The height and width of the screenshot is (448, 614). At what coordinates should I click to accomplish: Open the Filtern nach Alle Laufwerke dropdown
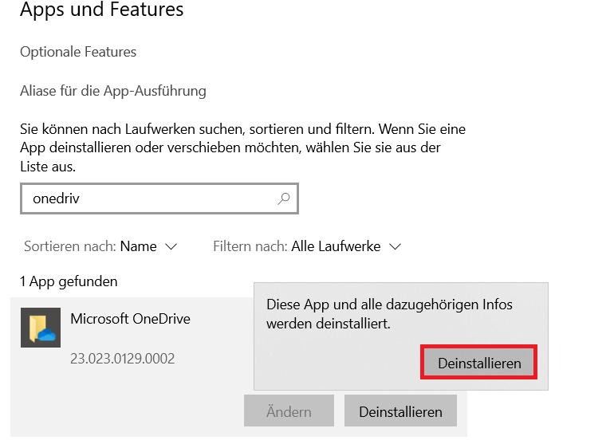click(307, 246)
